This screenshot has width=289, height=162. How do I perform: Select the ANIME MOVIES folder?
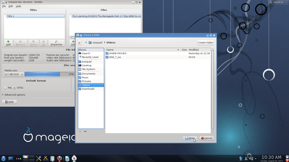[x=158, y=53]
